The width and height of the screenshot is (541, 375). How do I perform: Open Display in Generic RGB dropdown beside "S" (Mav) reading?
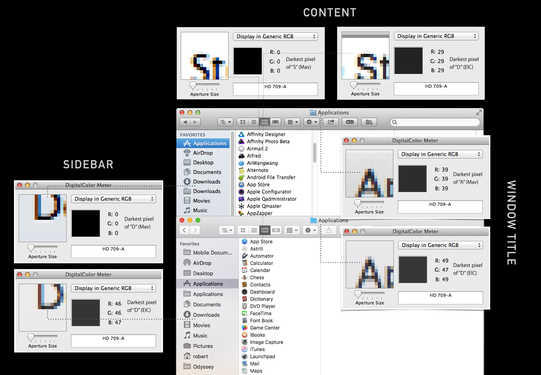tap(275, 36)
